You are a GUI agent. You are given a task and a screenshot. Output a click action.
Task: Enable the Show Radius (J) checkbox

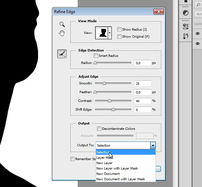pyautogui.click(x=119, y=30)
